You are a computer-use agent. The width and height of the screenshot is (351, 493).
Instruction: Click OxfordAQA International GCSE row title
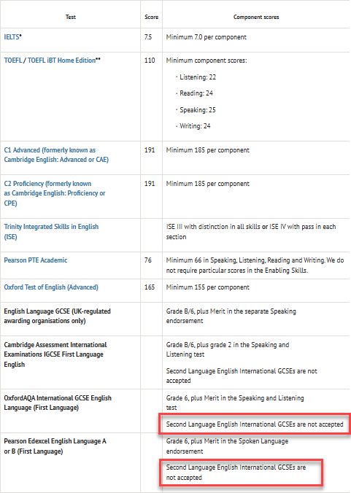(58, 403)
